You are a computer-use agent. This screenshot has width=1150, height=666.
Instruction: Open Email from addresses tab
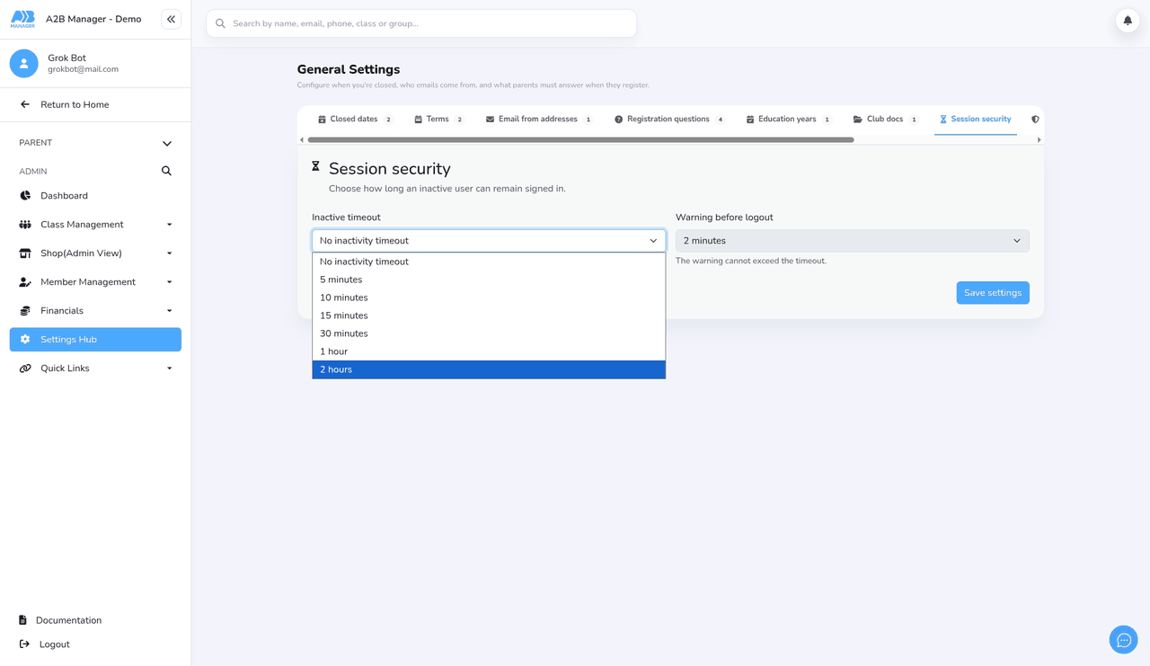(538, 119)
